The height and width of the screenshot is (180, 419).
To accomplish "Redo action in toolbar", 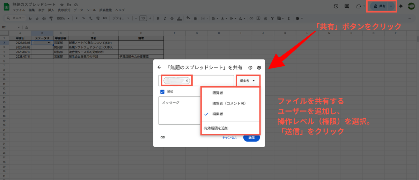I will [37, 18].
